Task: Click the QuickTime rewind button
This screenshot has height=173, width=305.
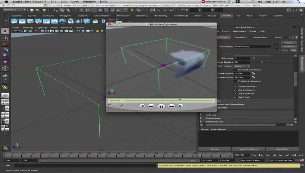Action: point(151,106)
